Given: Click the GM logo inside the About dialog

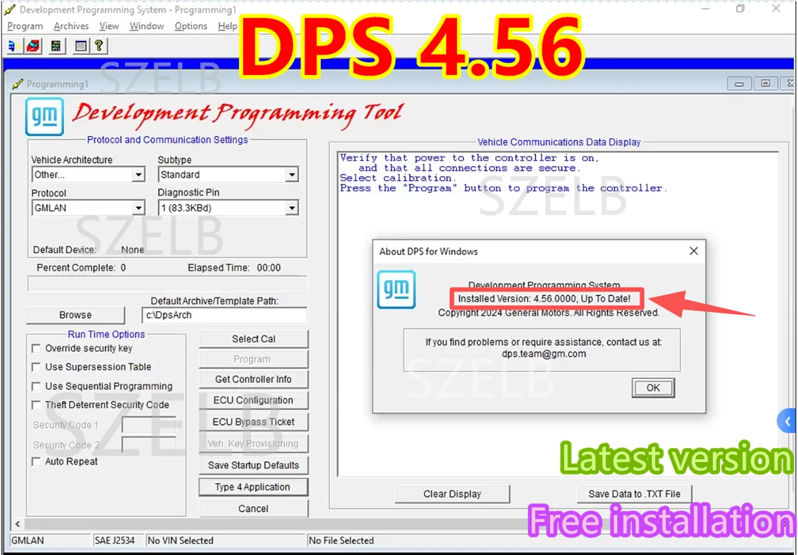Looking at the screenshot, I should pyautogui.click(x=397, y=290).
